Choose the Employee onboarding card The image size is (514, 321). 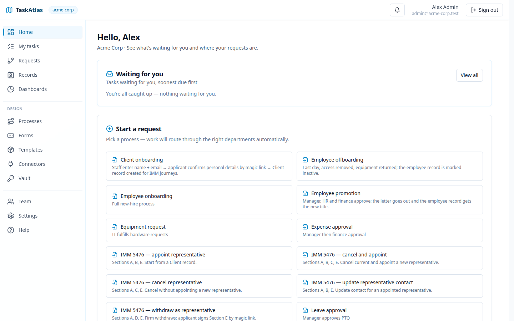199,200
